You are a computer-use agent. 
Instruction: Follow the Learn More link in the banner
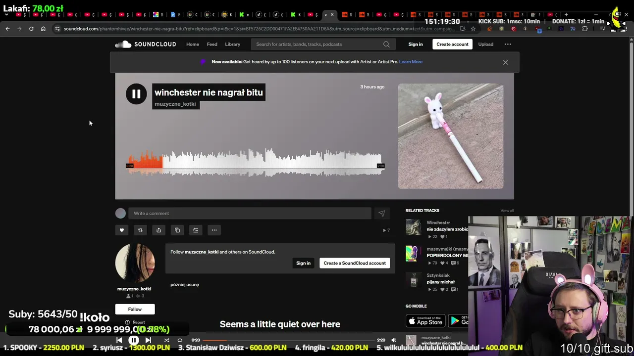tap(411, 62)
